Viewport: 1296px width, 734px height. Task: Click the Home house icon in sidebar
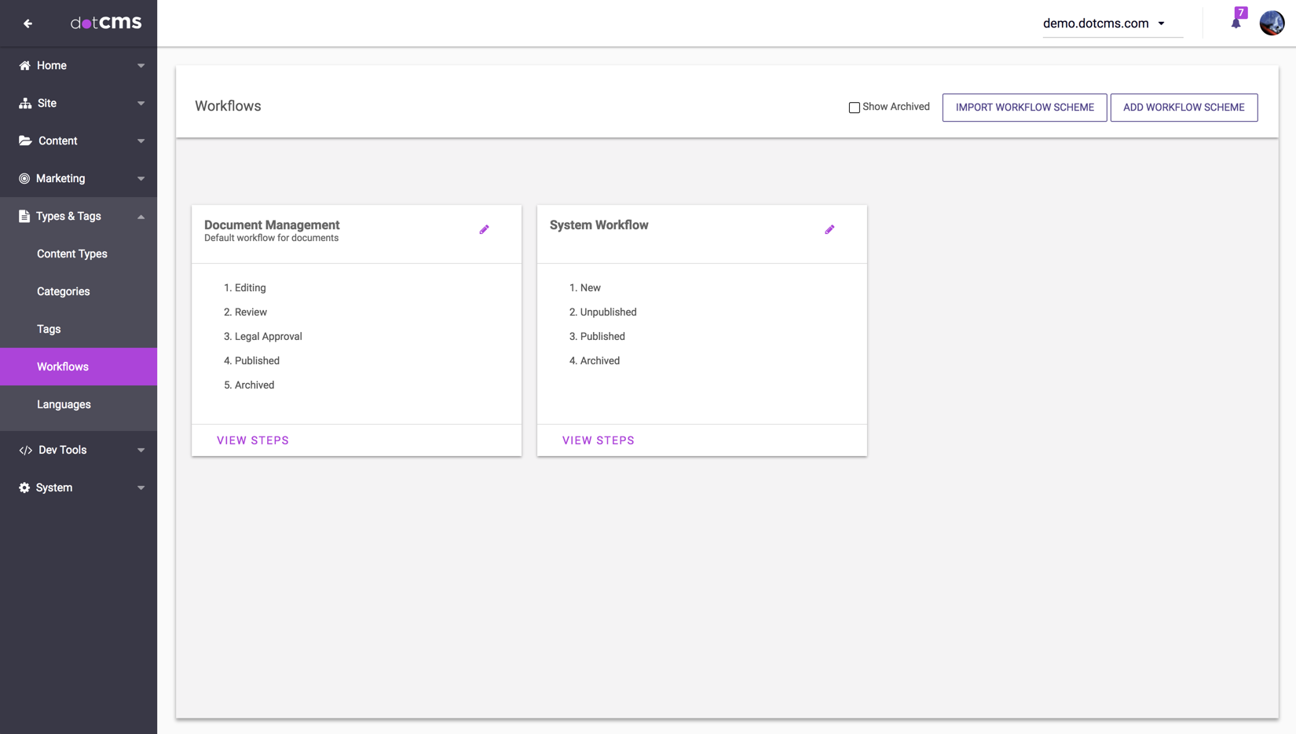24,66
